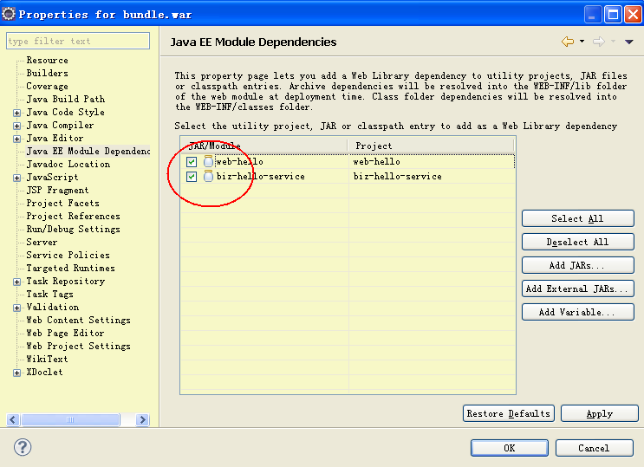Open the Javadoc Location page
Viewport: 644px width, 467px height.
pos(68,165)
